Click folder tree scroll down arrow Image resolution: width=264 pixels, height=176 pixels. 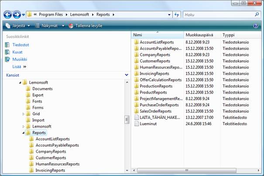tap(127, 171)
